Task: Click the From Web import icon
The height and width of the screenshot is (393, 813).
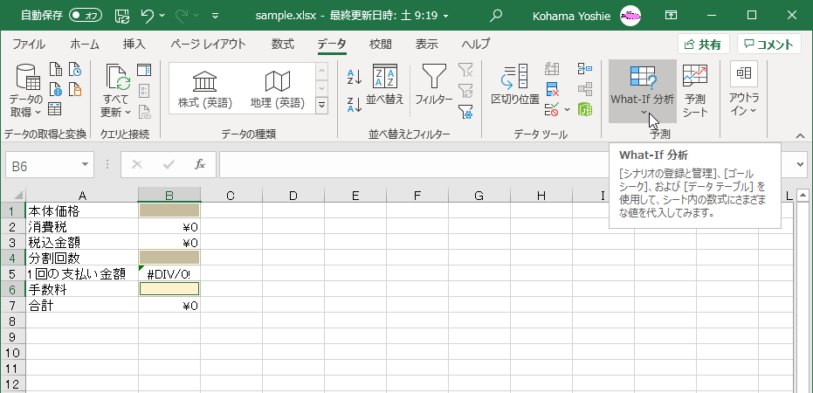Action: [x=55, y=89]
